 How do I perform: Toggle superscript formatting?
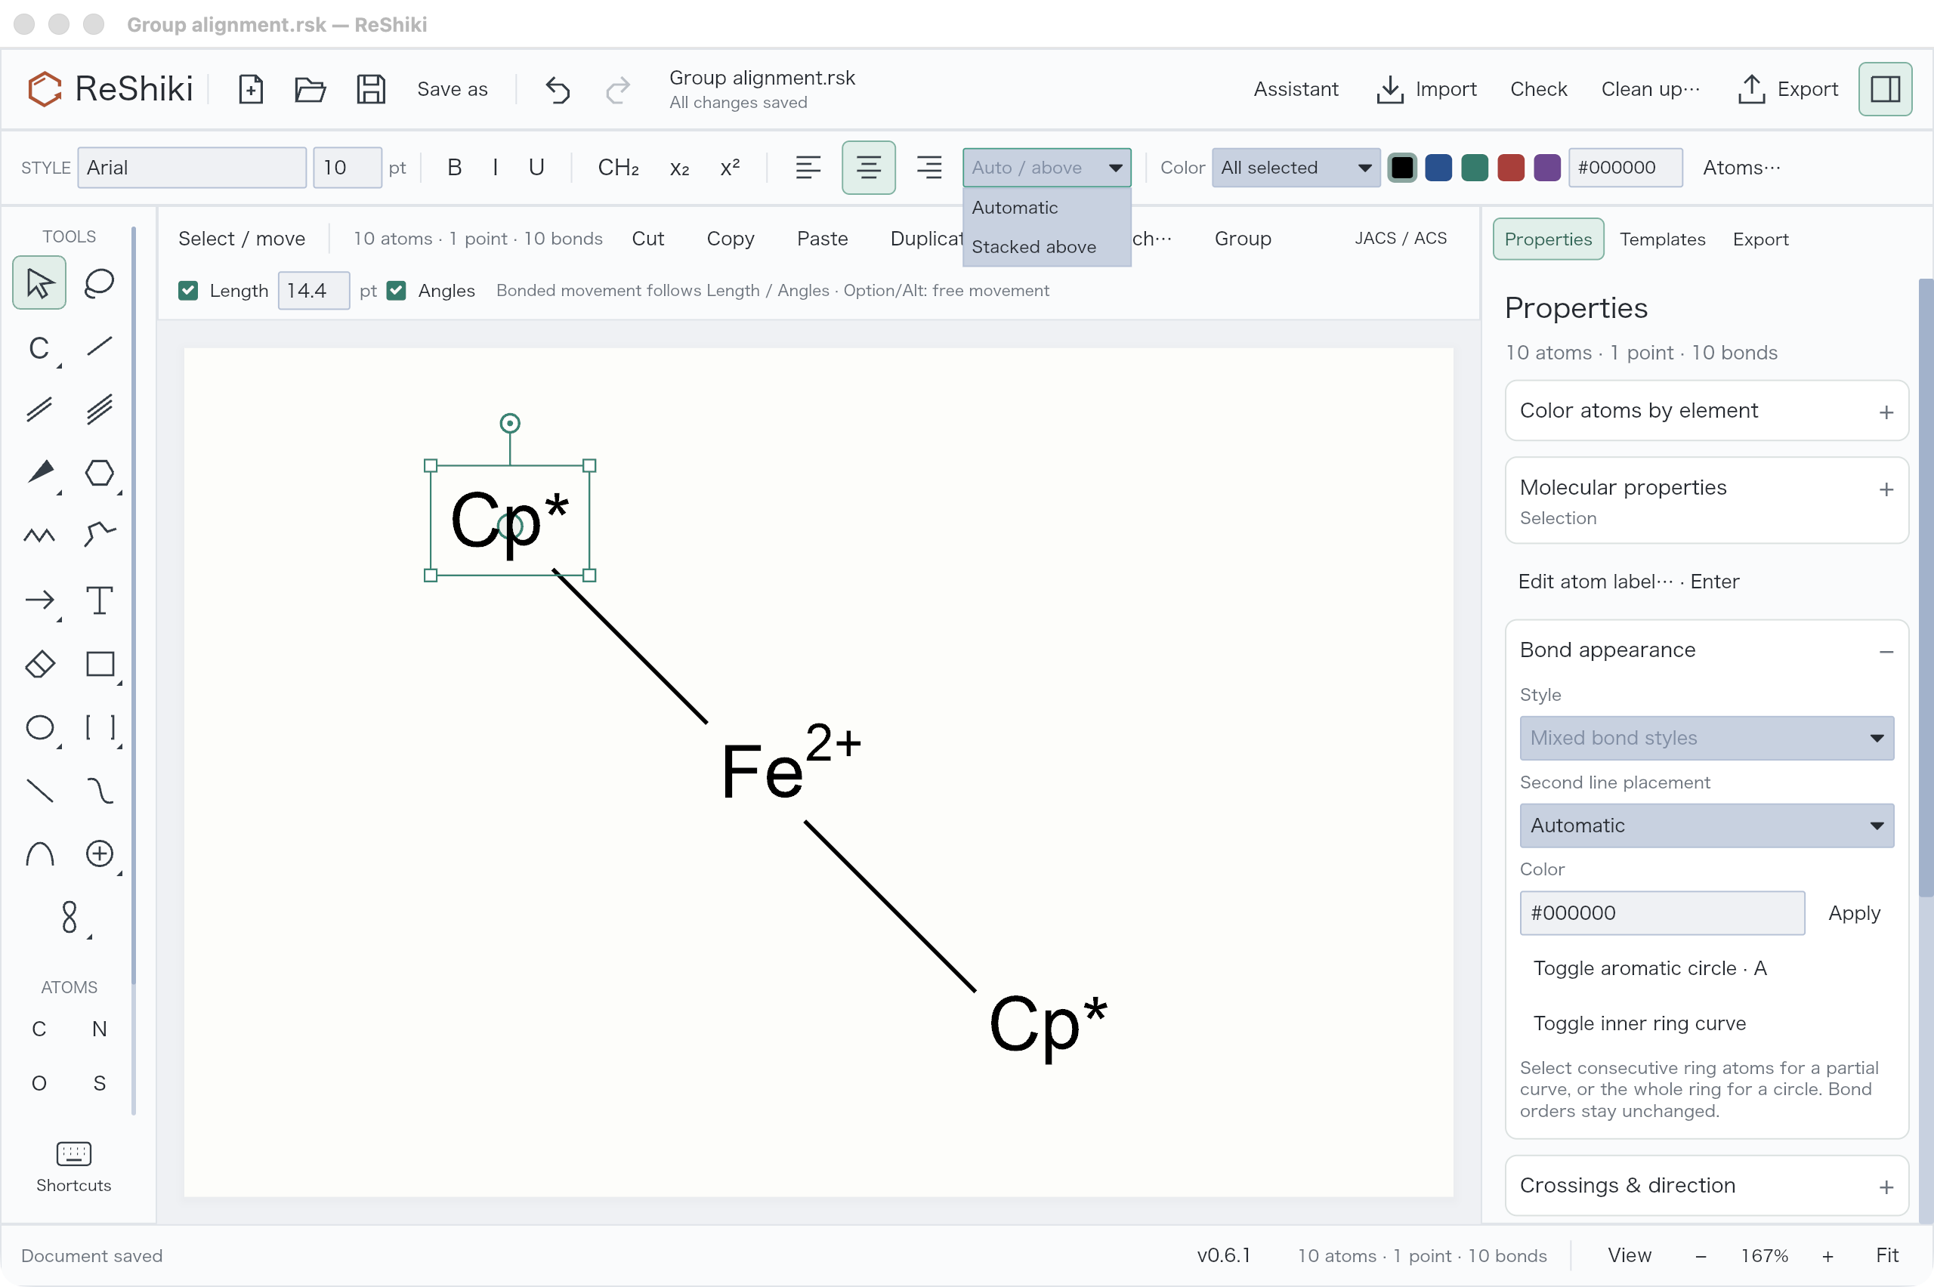pyautogui.click(x=730, y=168)
